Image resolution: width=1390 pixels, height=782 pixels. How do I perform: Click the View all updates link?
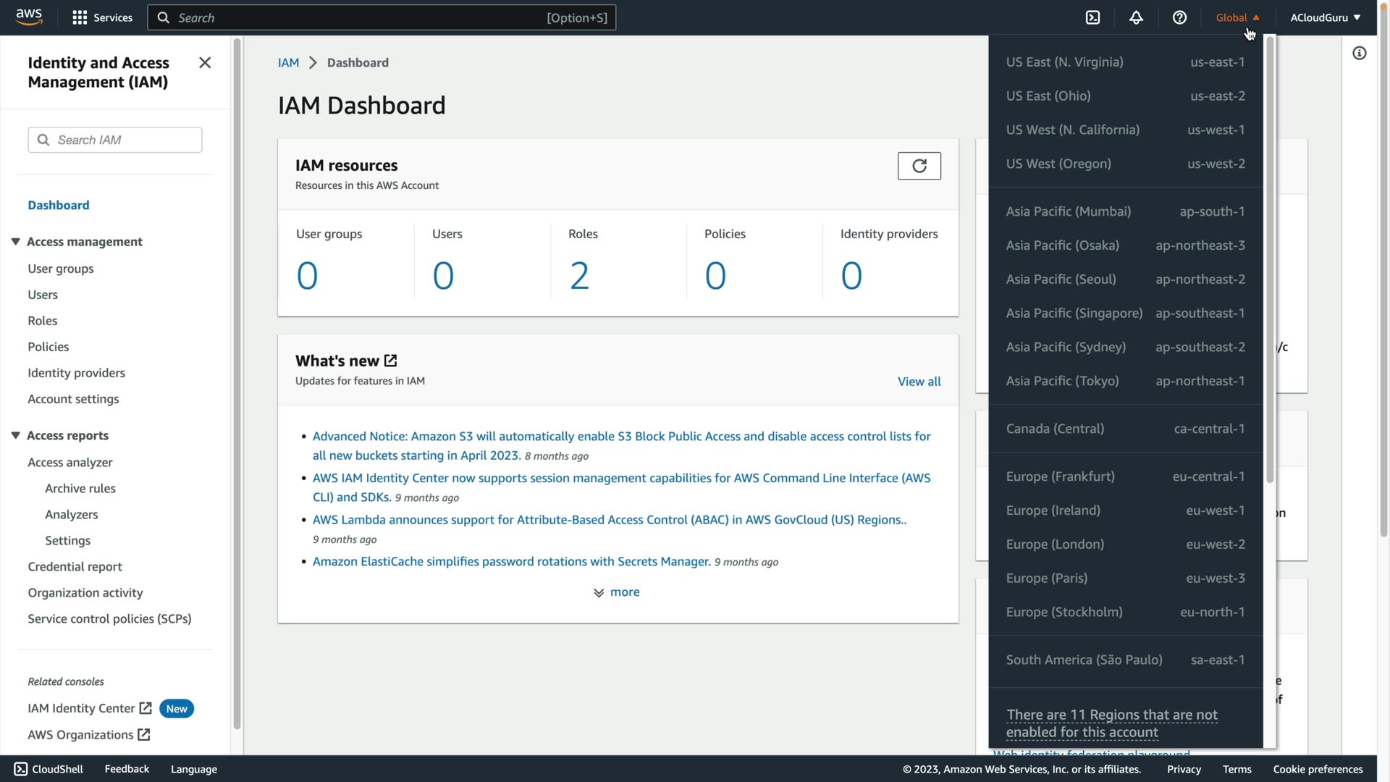click(x=919, y=382)
